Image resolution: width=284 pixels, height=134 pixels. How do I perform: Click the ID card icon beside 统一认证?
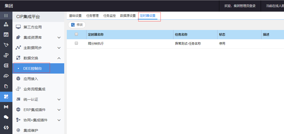coord(18,99)
